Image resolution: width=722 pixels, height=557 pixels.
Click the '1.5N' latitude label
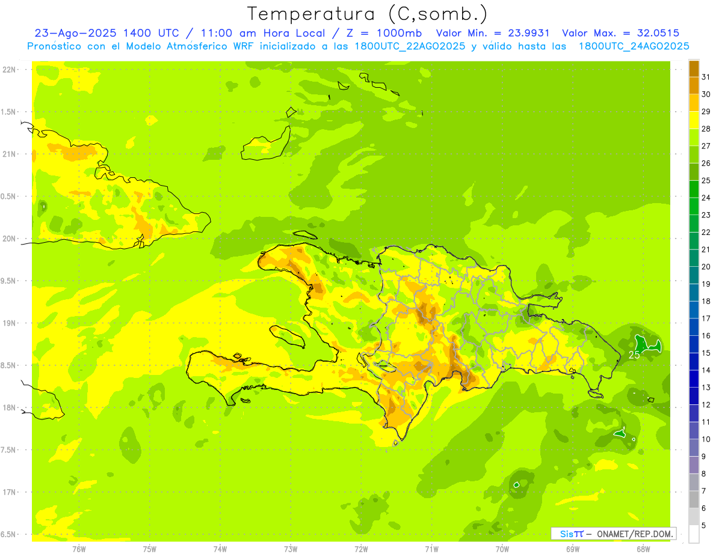coord(9,112)
